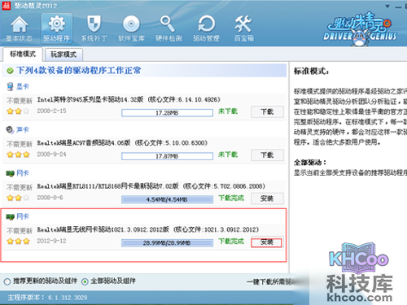Launch 硬件检测 magnifier icon
Screen dimensions: 407x305
coord(168,28)
